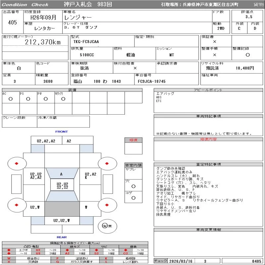Select the rear-left tire red diamond marker
The width and height of the screenshot is (265, 265).
pos(16,205)
